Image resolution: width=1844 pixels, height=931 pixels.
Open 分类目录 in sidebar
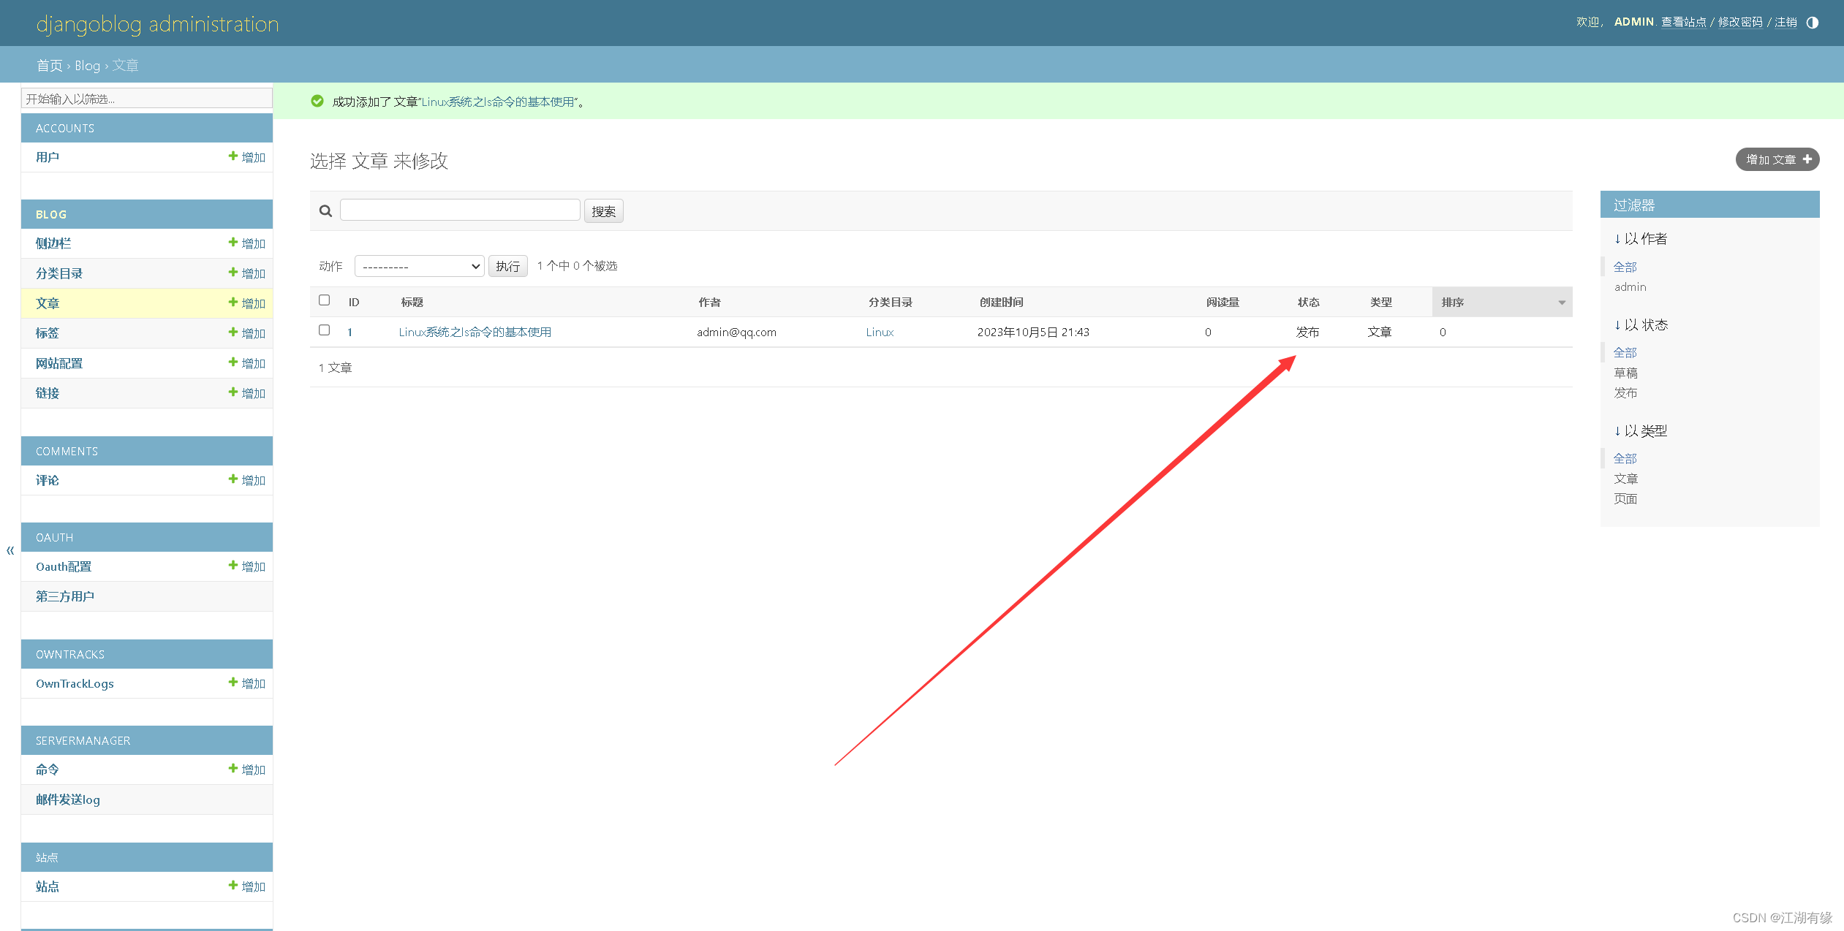coord(59,273)
